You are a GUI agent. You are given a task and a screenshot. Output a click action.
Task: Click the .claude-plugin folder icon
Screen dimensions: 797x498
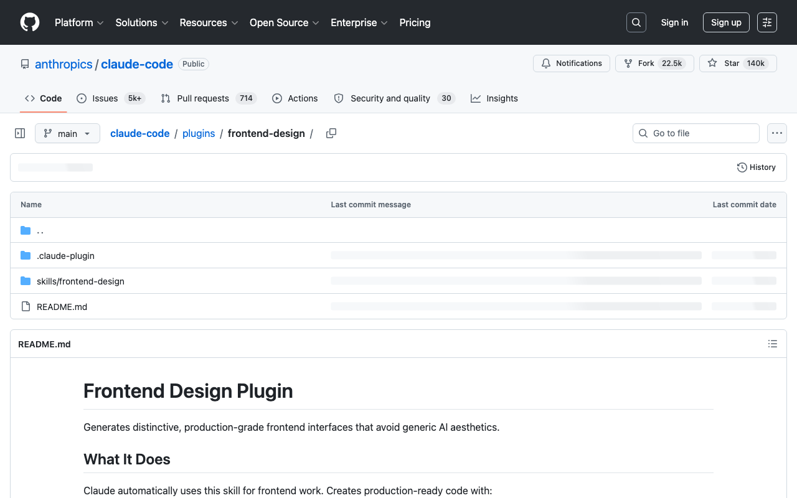(x=26, y=256)
